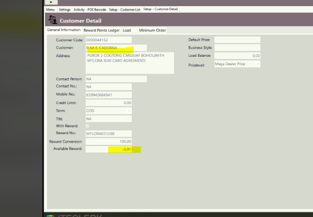
Task: Go to Activity - POS Barcode tab
Action: [x=89, y=9]
